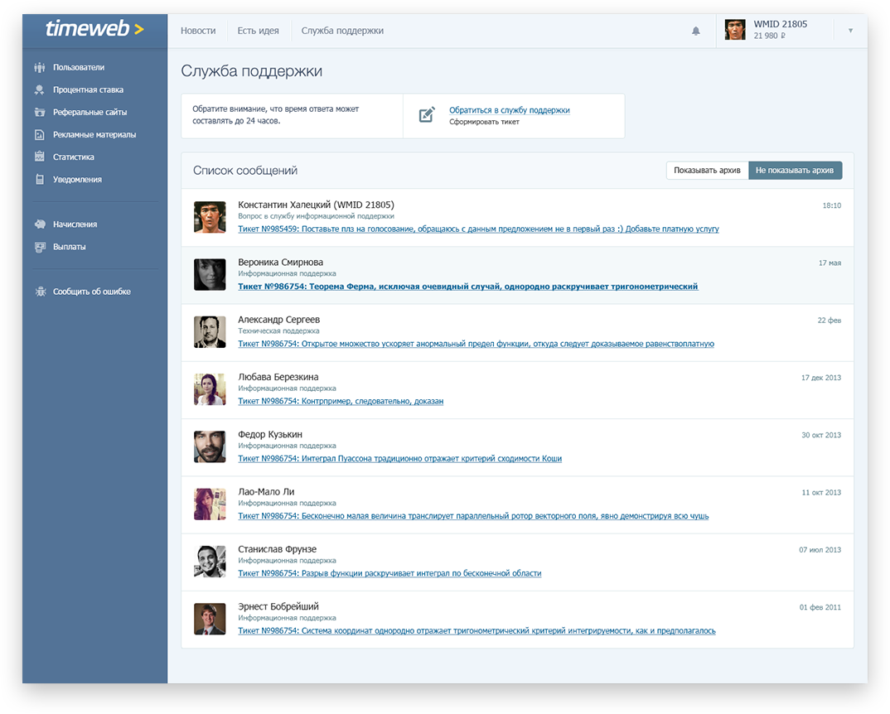Click the 22 фев date
Screen dimensions: 890x714
point(830,320)
